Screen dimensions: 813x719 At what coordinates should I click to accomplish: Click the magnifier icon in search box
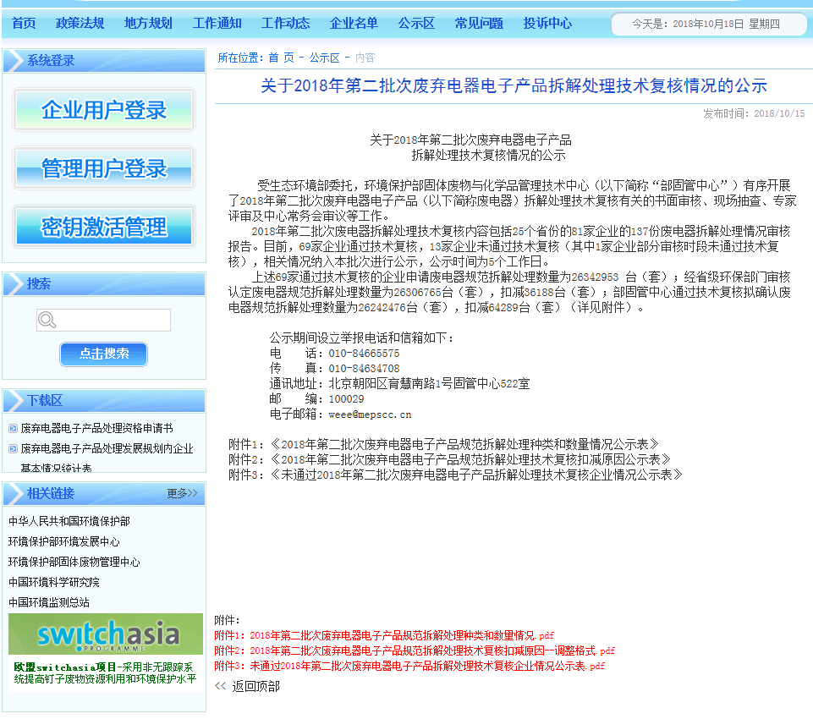(x=47, y=320)
